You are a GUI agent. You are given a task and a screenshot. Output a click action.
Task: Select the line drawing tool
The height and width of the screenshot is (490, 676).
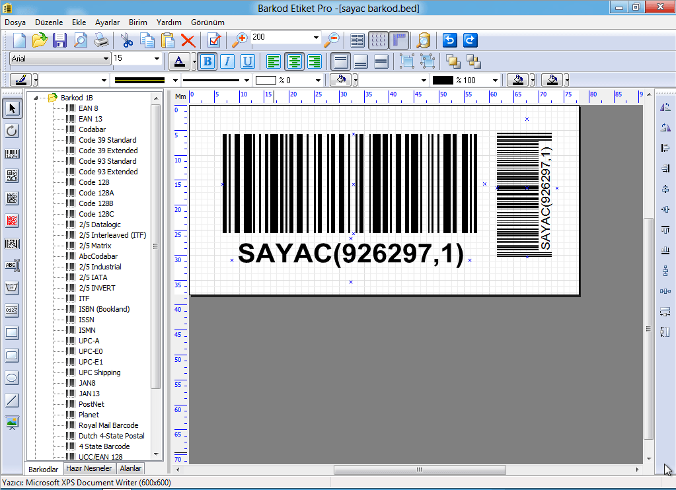tap(12, 400)
